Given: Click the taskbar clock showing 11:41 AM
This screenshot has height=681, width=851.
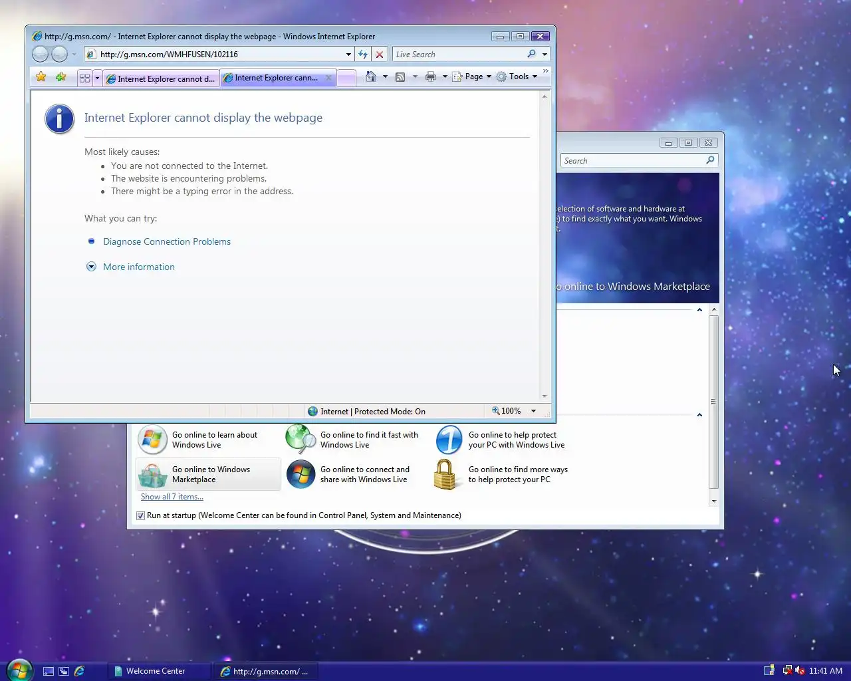Looking at the screenshot, I should [826, 670].
